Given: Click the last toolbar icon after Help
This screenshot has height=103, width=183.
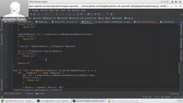Looking at the screenshot, I should coord(112,14).
